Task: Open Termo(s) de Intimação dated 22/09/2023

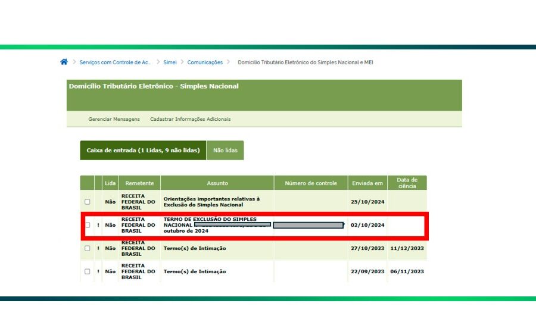Action: click(195, 271)
